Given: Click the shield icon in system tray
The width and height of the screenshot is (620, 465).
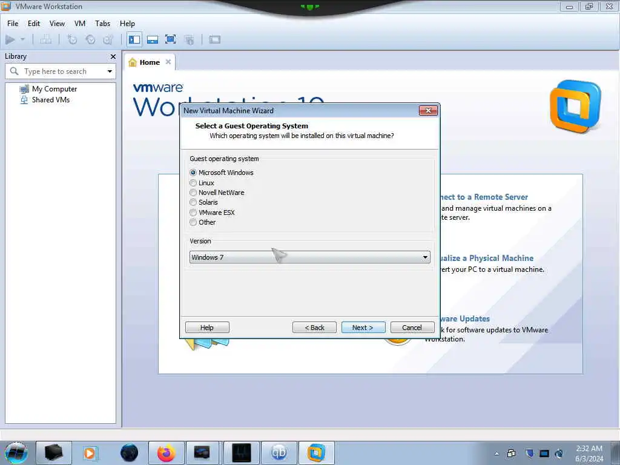Looking at the screenshot, I should pos(529,453).
